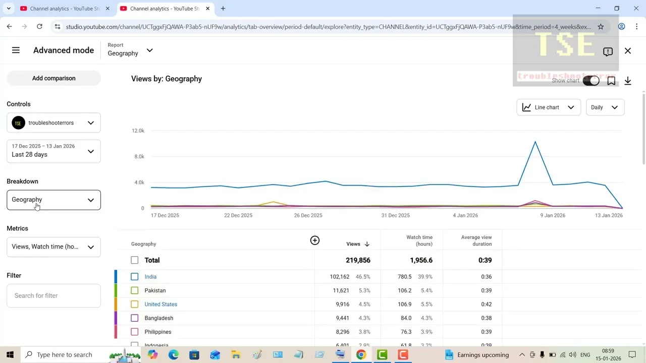Viewport: 646px width, 363px height.
Task: Toggle the Show chart switch
Action: (591, 81)
